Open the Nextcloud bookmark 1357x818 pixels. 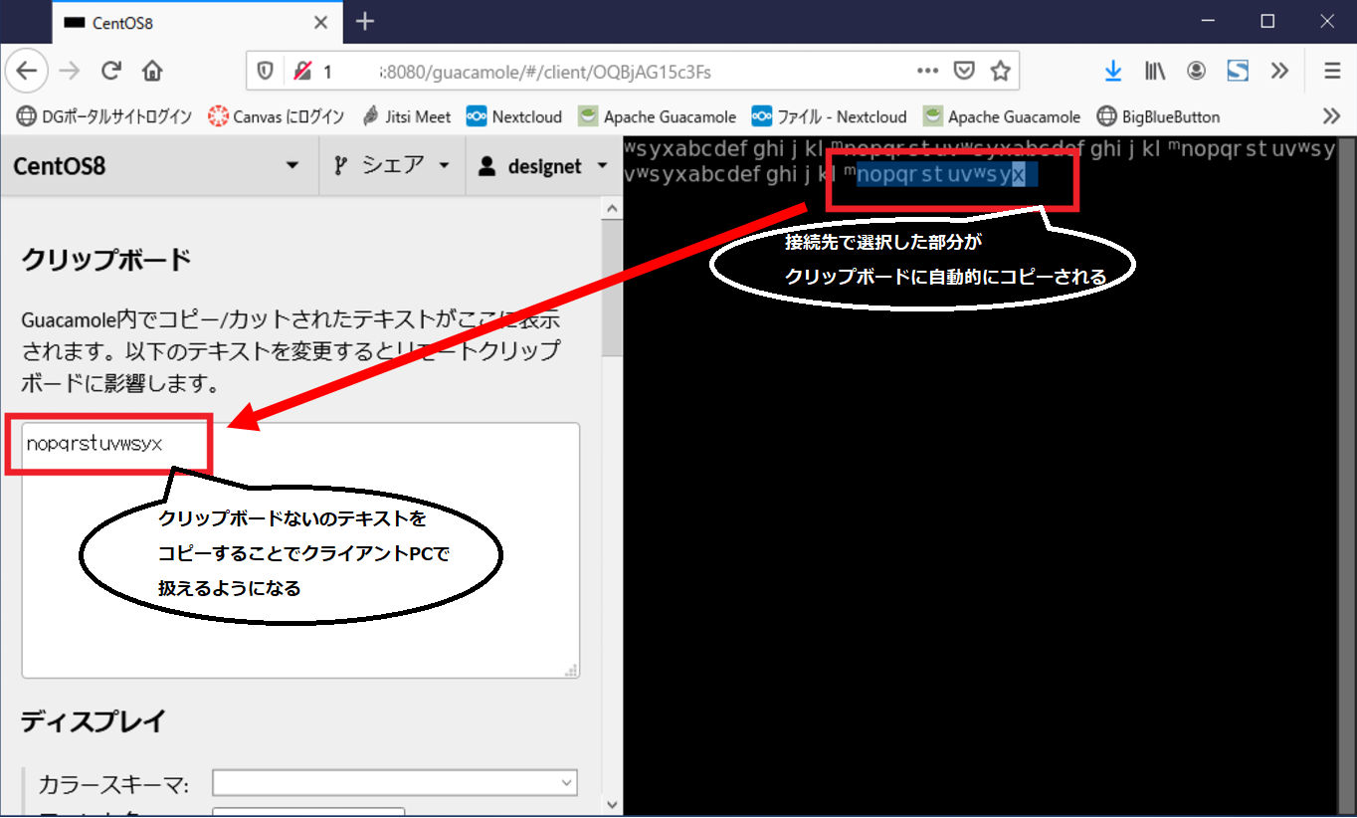(x=514, y=116)
